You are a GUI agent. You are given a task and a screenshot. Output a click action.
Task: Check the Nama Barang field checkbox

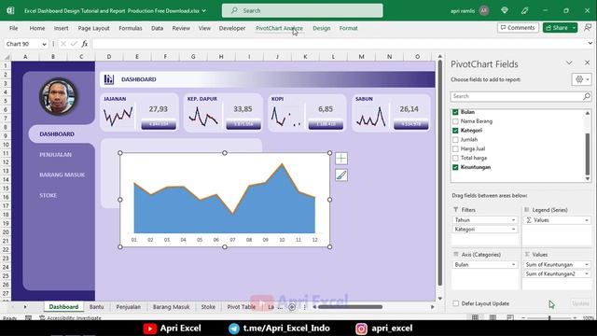point(455,121)
